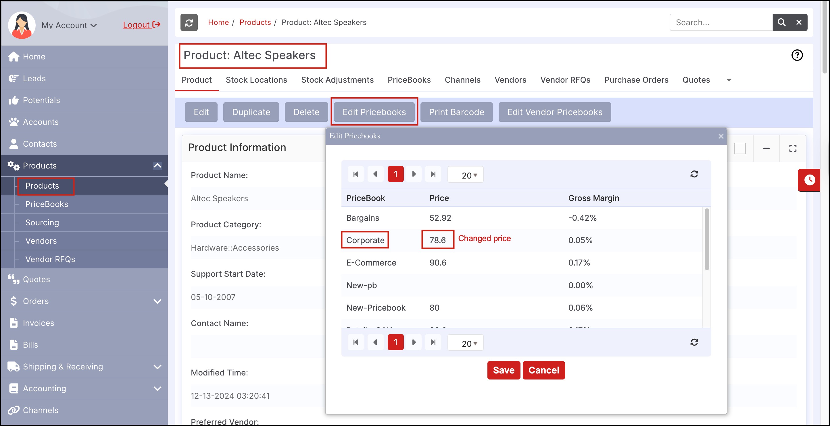Expand the Accounting sidebar section
The width and height of the screenshot is (830, 426).
tap(157, 389)
